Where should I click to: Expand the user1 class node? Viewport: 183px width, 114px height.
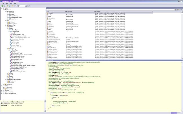[x=7, y=75]
